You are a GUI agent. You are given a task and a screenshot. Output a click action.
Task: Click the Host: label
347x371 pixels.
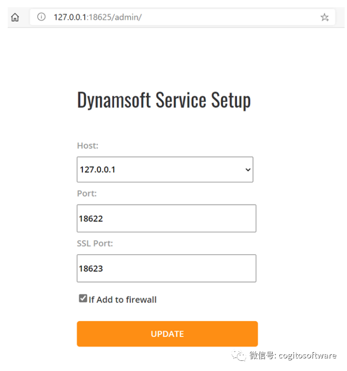tap(87, 146)
